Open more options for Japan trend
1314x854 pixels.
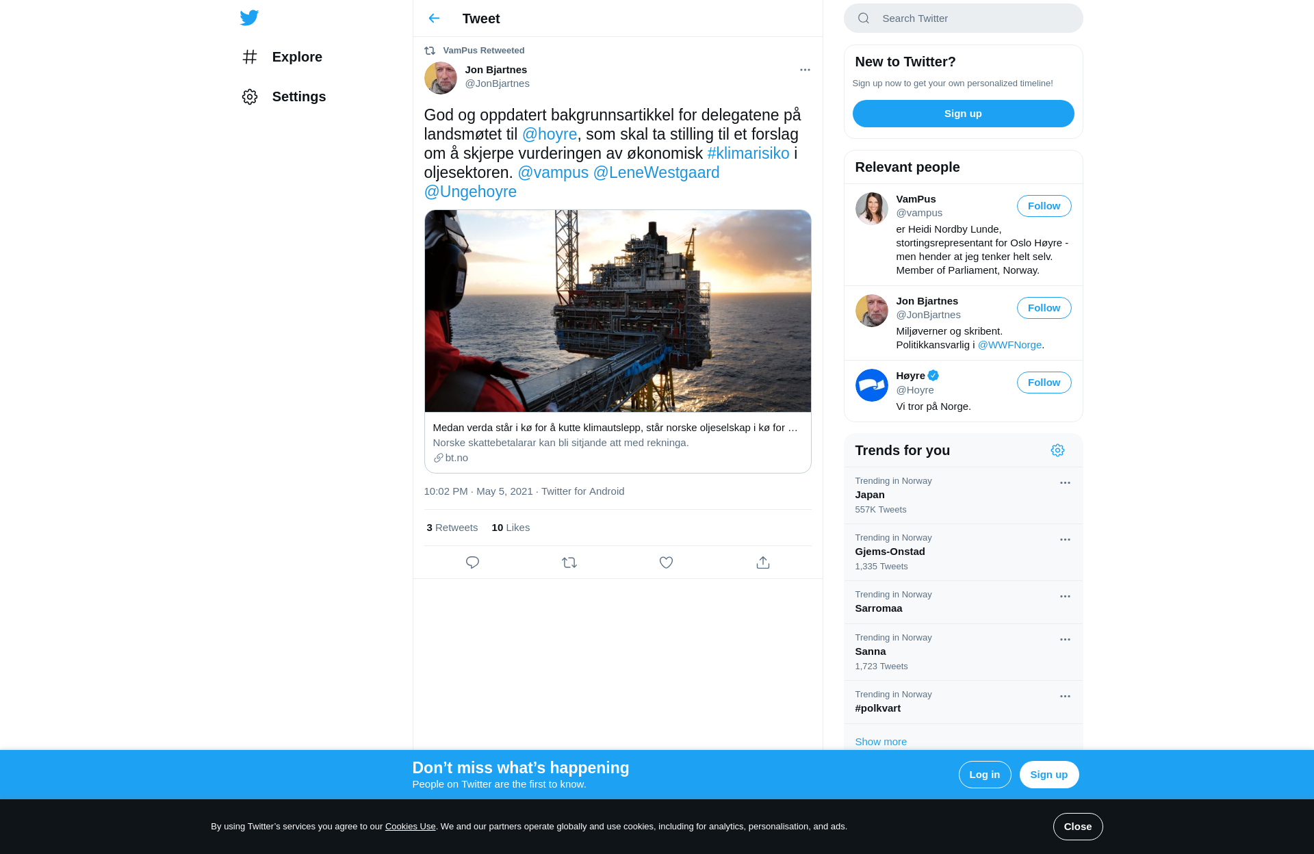pos(1065,483)
